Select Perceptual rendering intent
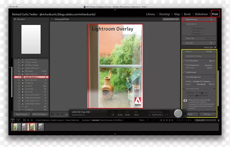Image resolution: width=230 pixels, height=147 pixels. (201, 84)
